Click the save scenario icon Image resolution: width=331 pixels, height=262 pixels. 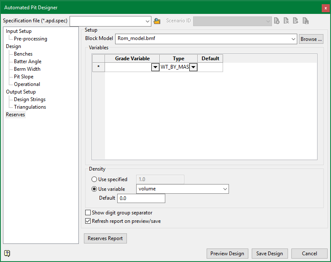click(306, 21)
